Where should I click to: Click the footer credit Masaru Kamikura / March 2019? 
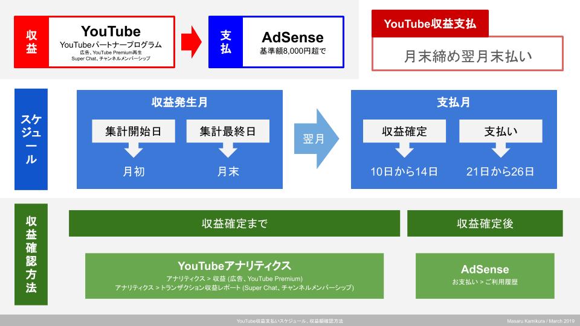click(x=540, y=321)
